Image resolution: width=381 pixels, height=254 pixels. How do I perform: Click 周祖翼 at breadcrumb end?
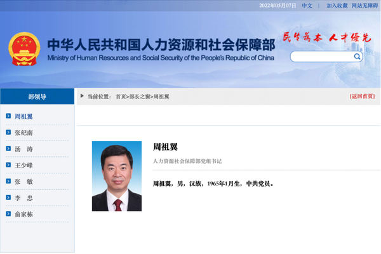(161, 97)
